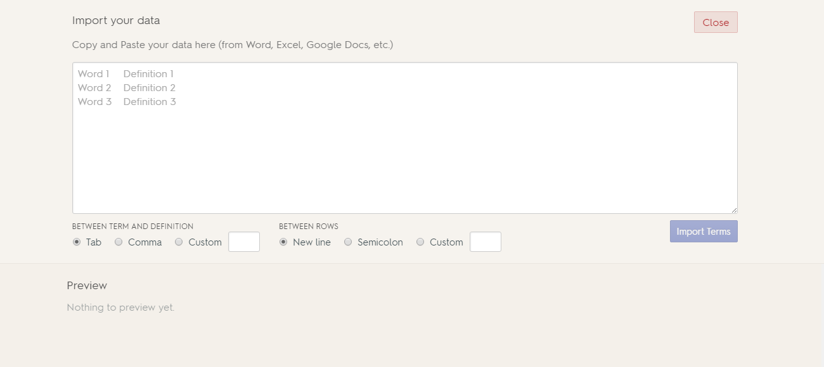This screenshot has width=824, height=367.
Task: Click the "Import your data" heading
Action: 116,20
